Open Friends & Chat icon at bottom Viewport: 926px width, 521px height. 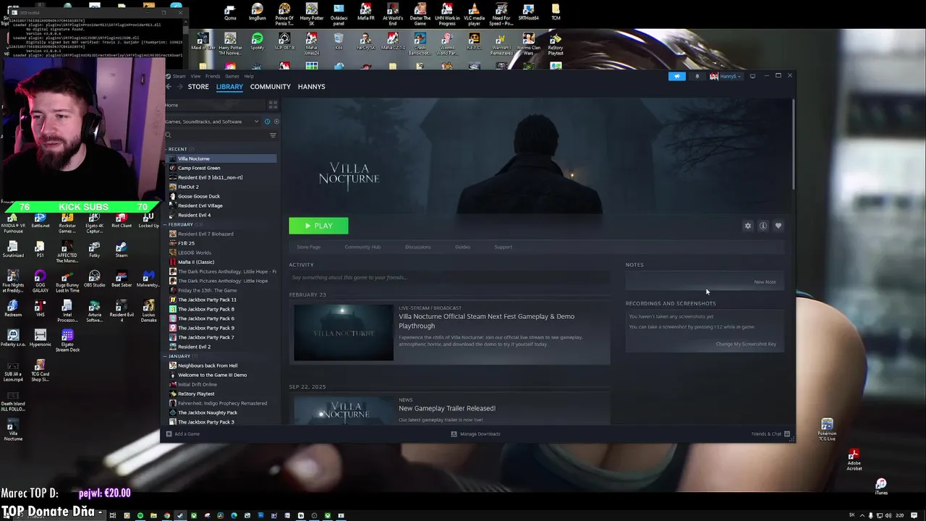tap(787, 434)
